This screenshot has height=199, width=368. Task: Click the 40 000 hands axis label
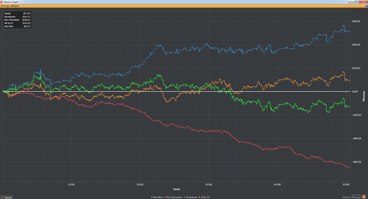click(277, 184)
